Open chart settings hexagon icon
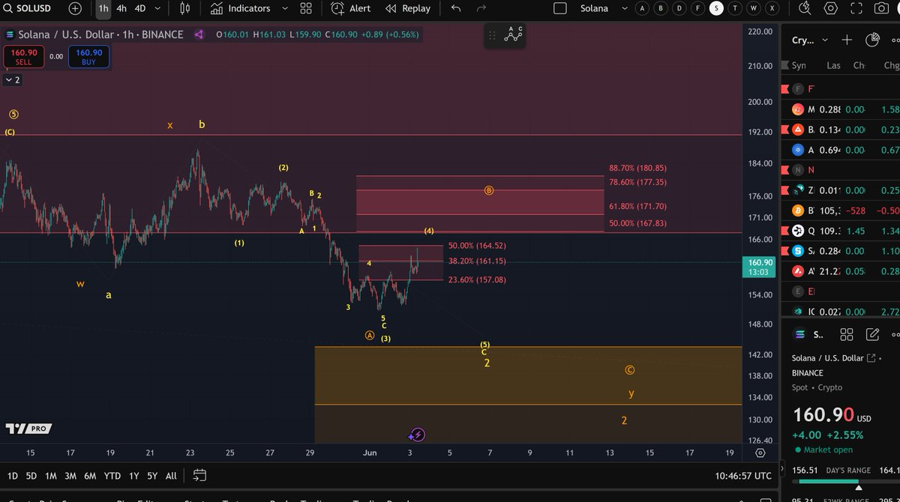The width and height of the screenshot is (900, 502). coord(830,8)
